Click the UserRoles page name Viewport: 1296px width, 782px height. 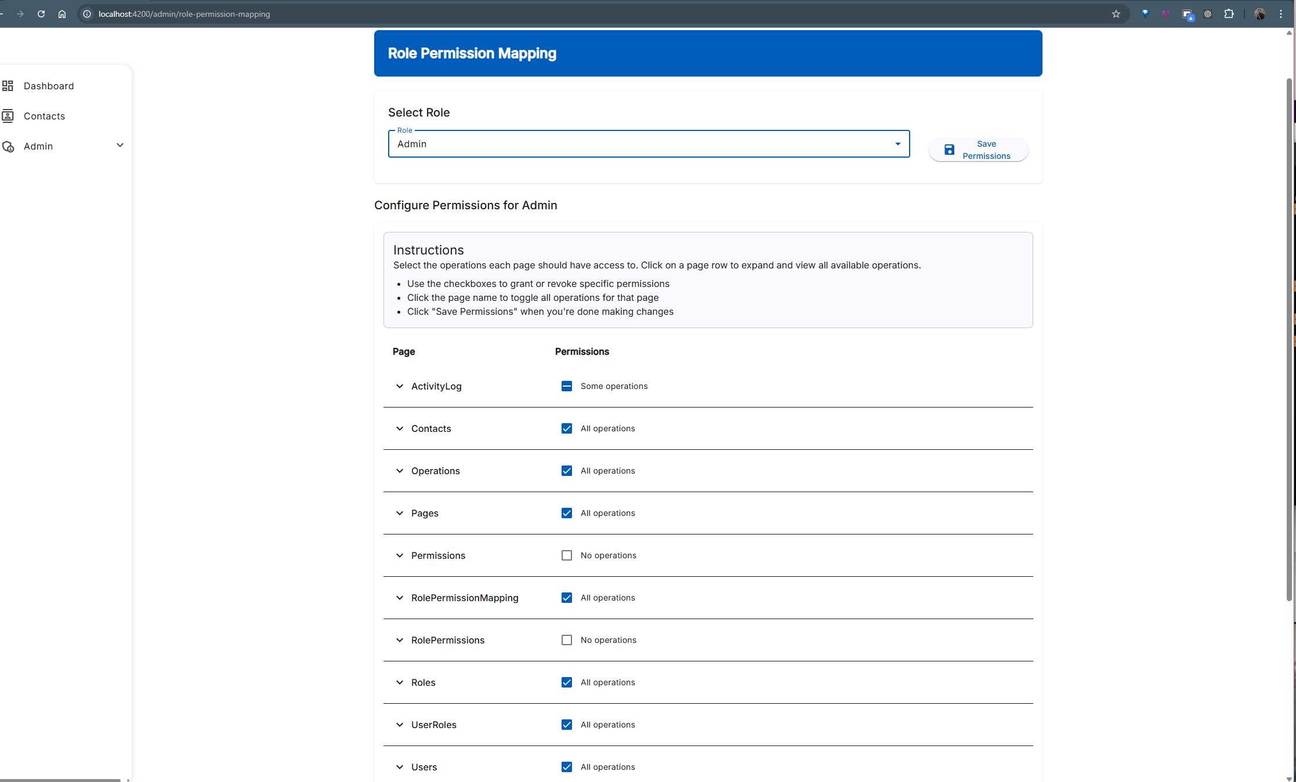[x=434, y=725]
